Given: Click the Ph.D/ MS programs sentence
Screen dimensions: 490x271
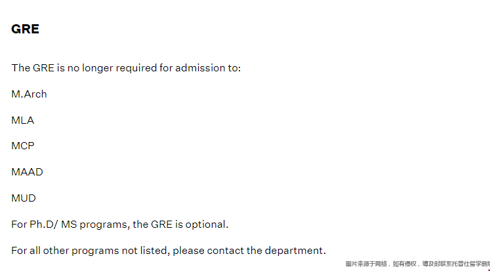Looking at the screenshot, I should [x=119, y=225].
